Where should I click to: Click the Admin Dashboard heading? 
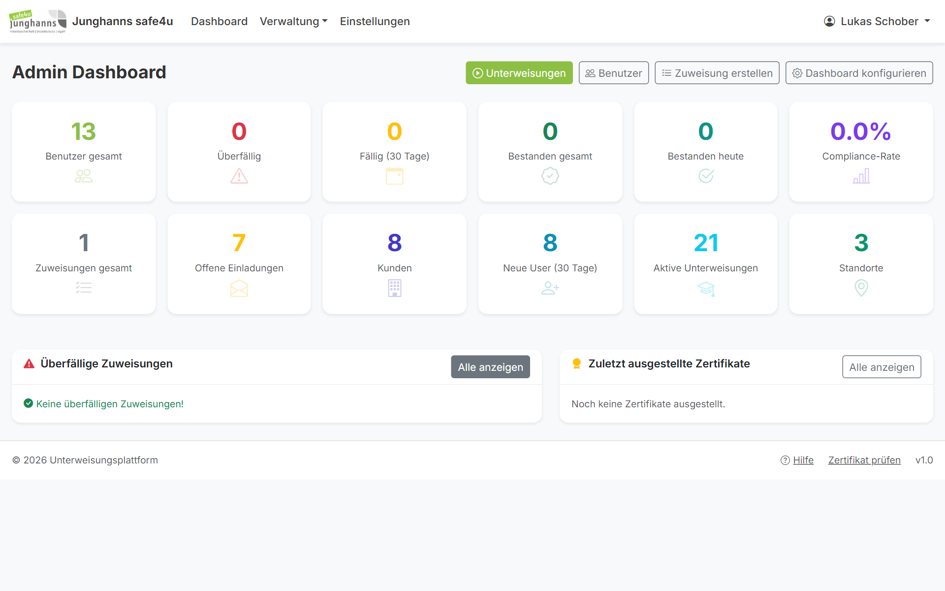coord(89,72)
